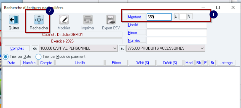The height and width of the screenshot is (108, 241).
Task: Click into the Pièce text field
Action: pos(177,33)
